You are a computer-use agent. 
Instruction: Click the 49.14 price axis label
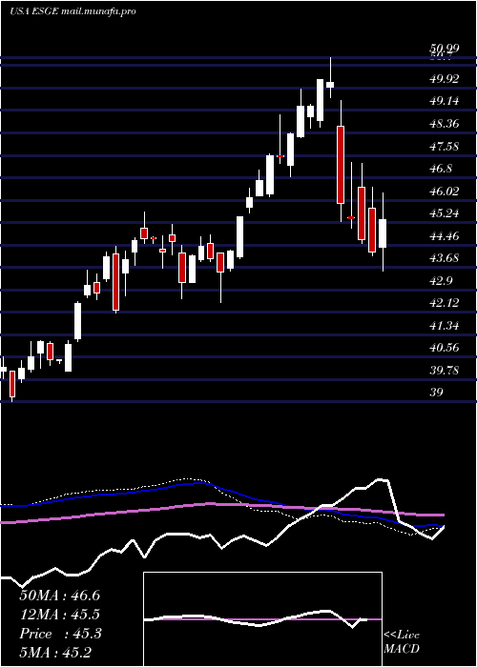tap(445, 101)
